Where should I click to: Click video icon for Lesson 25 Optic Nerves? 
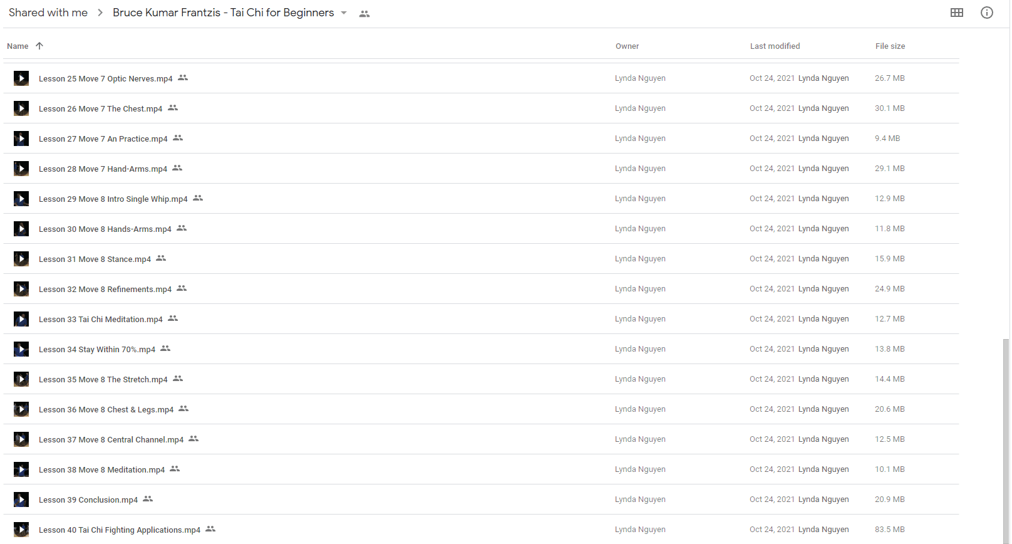click(x=21, y=78)
